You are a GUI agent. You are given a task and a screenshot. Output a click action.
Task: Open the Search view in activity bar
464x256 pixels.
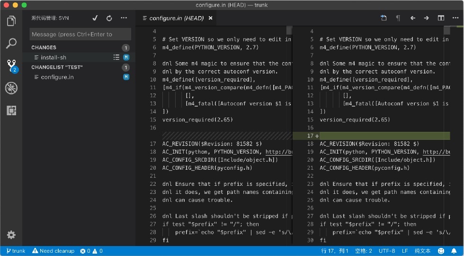(x=11, y=43)
